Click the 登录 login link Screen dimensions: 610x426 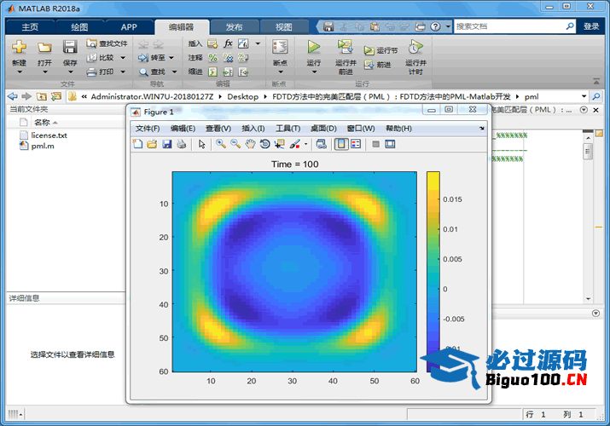(591, 26)
